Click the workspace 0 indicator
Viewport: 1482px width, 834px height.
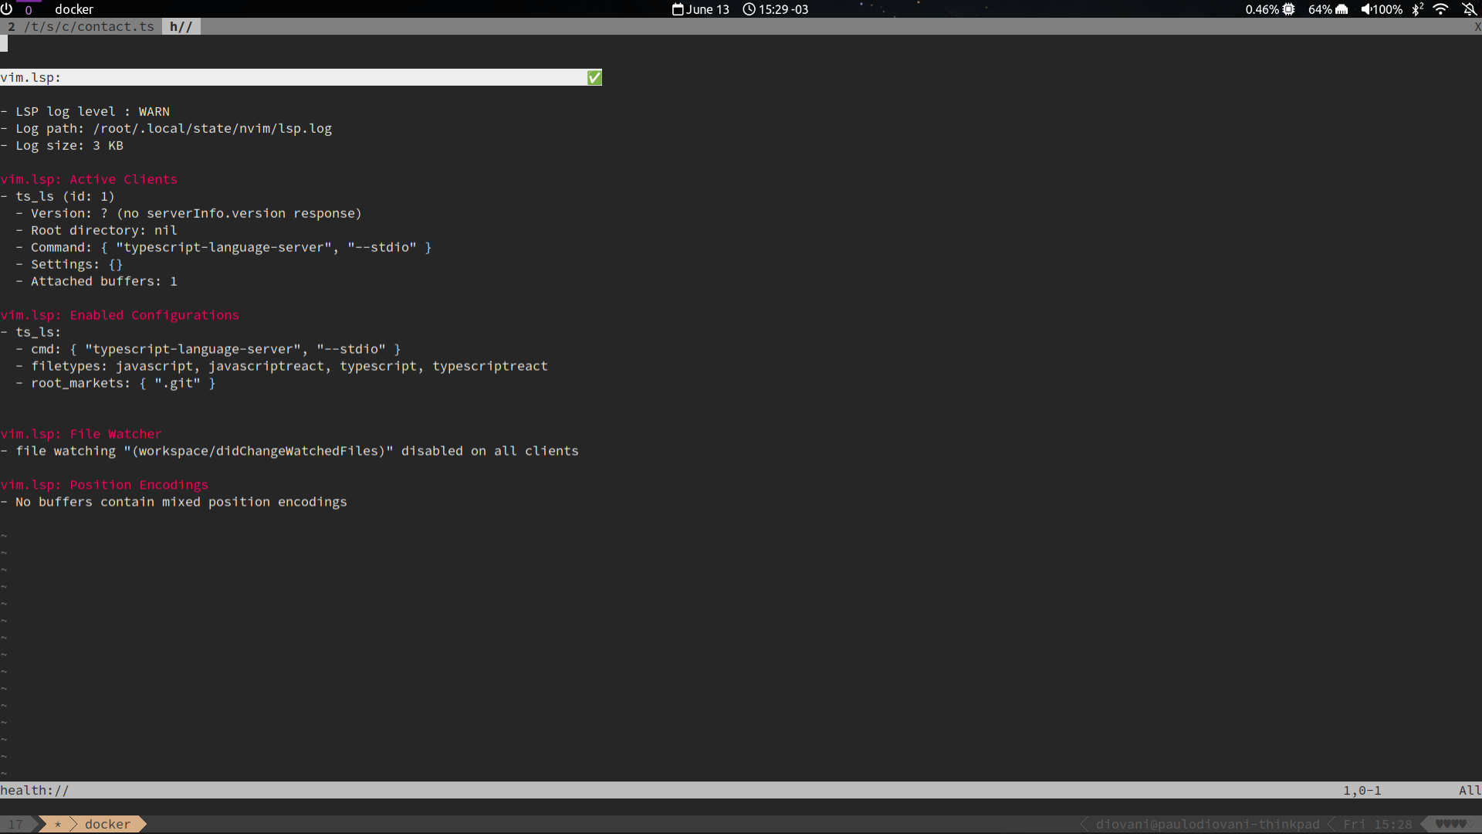coord(29,9)
